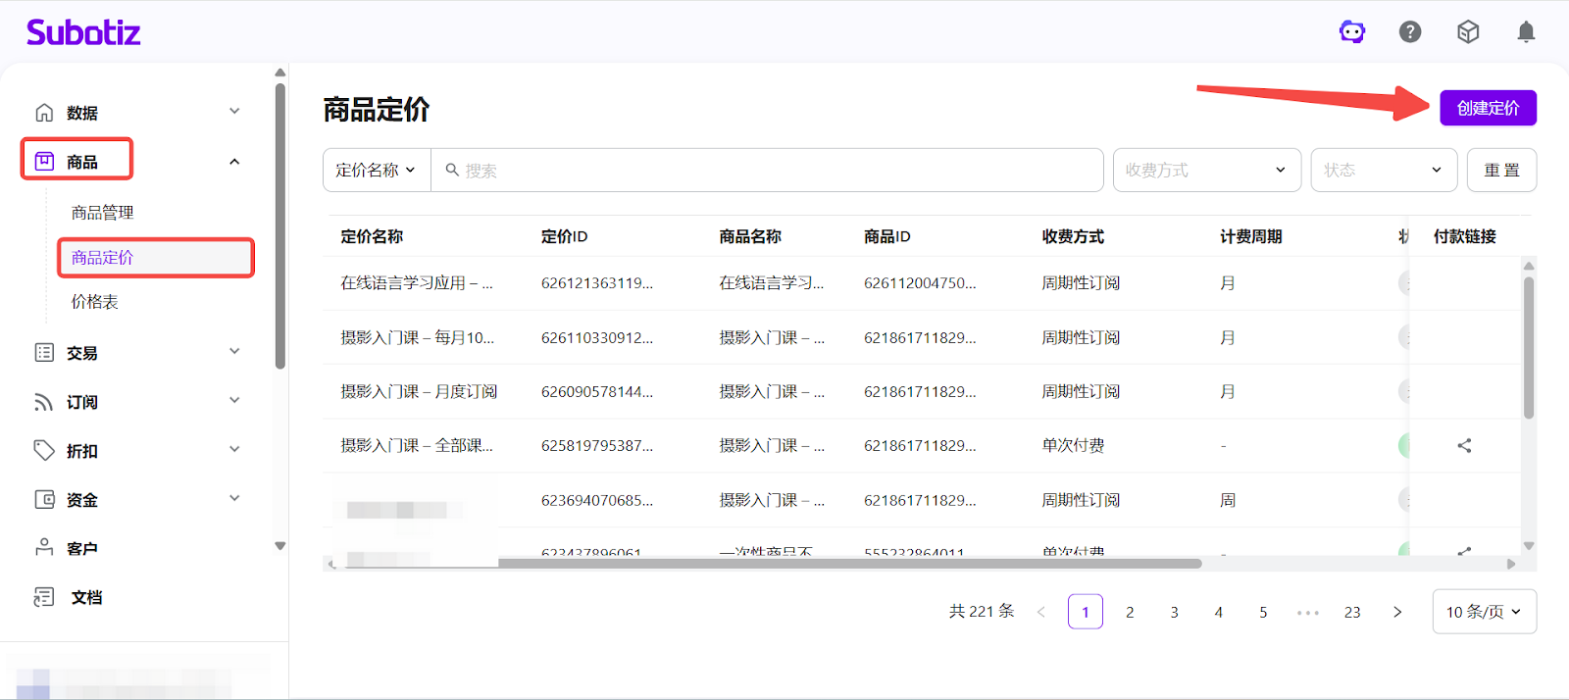
Task: Change page size via 10 条/页 dropdown
Action: (x=1484, y=612)
